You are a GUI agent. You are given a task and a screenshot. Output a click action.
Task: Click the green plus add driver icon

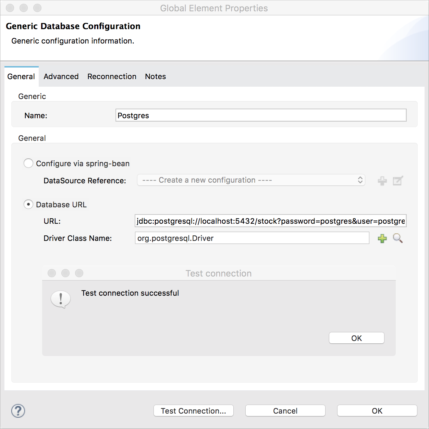tap(382, 238)
